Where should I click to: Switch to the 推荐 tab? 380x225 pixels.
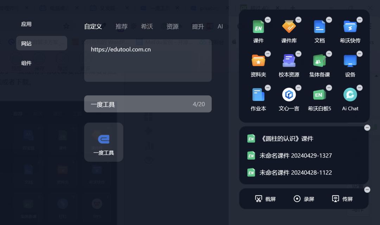tap(121, 26)
